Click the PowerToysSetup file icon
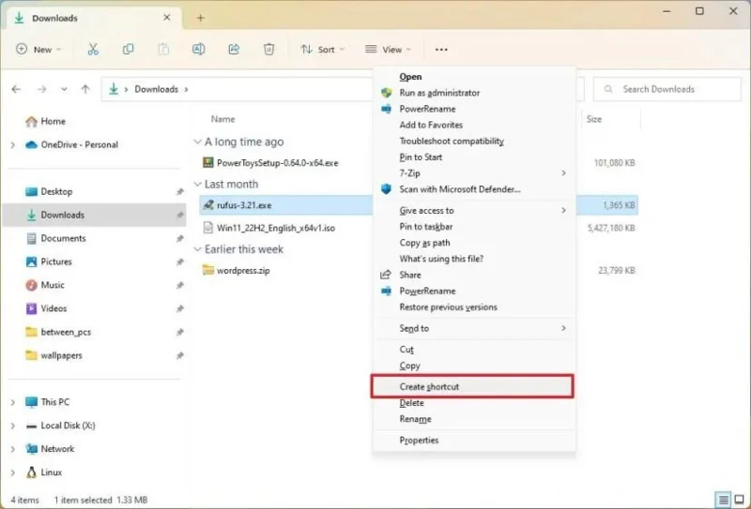Viewport: 751px width, 509px height. pos(207,163)
